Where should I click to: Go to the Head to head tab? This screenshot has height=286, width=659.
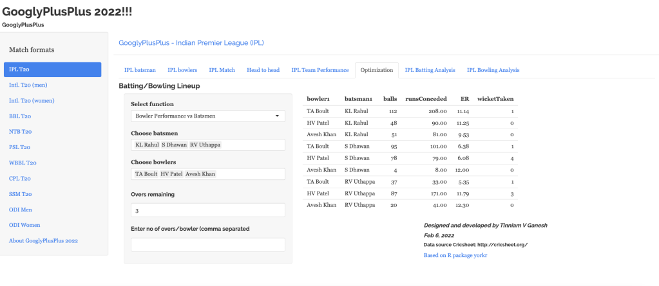pyautogui.click(x=263, y=70)
